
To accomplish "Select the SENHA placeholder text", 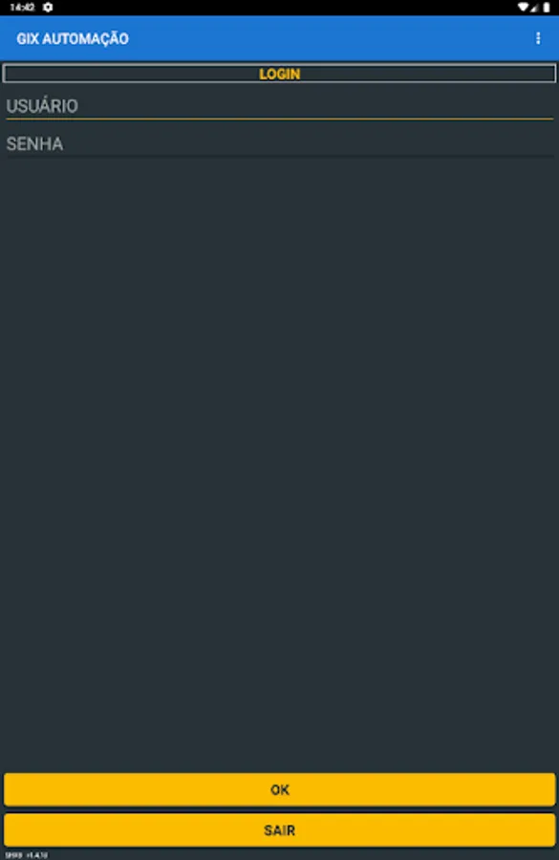I will coord(34,143).
